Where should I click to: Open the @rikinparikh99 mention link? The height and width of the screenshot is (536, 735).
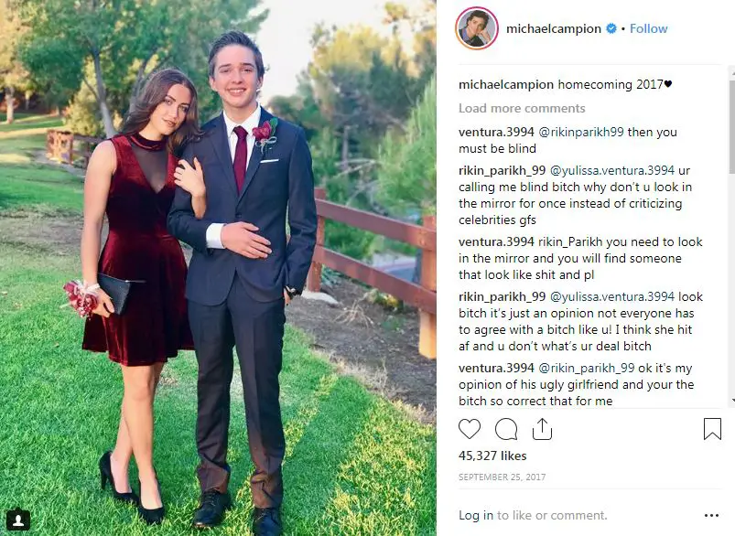[x=581, y=132]
